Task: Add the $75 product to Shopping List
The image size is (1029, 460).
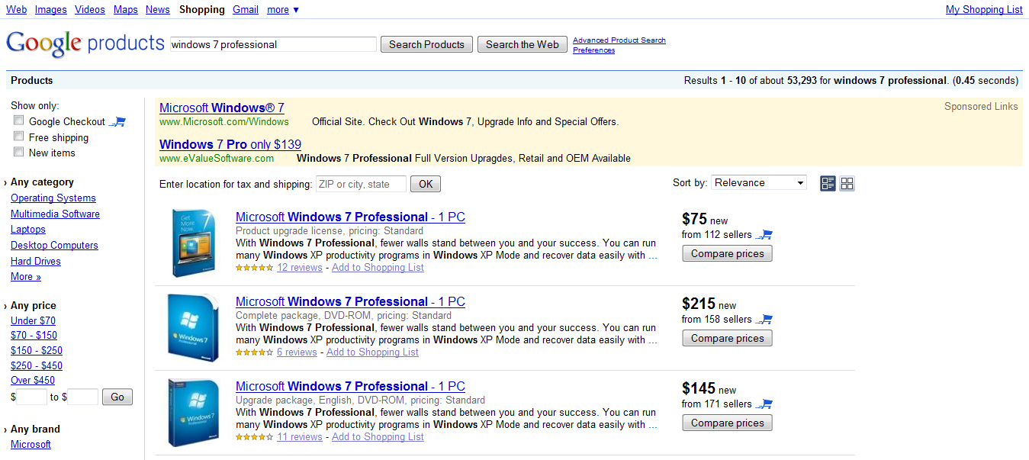Action: click(378, 268)
